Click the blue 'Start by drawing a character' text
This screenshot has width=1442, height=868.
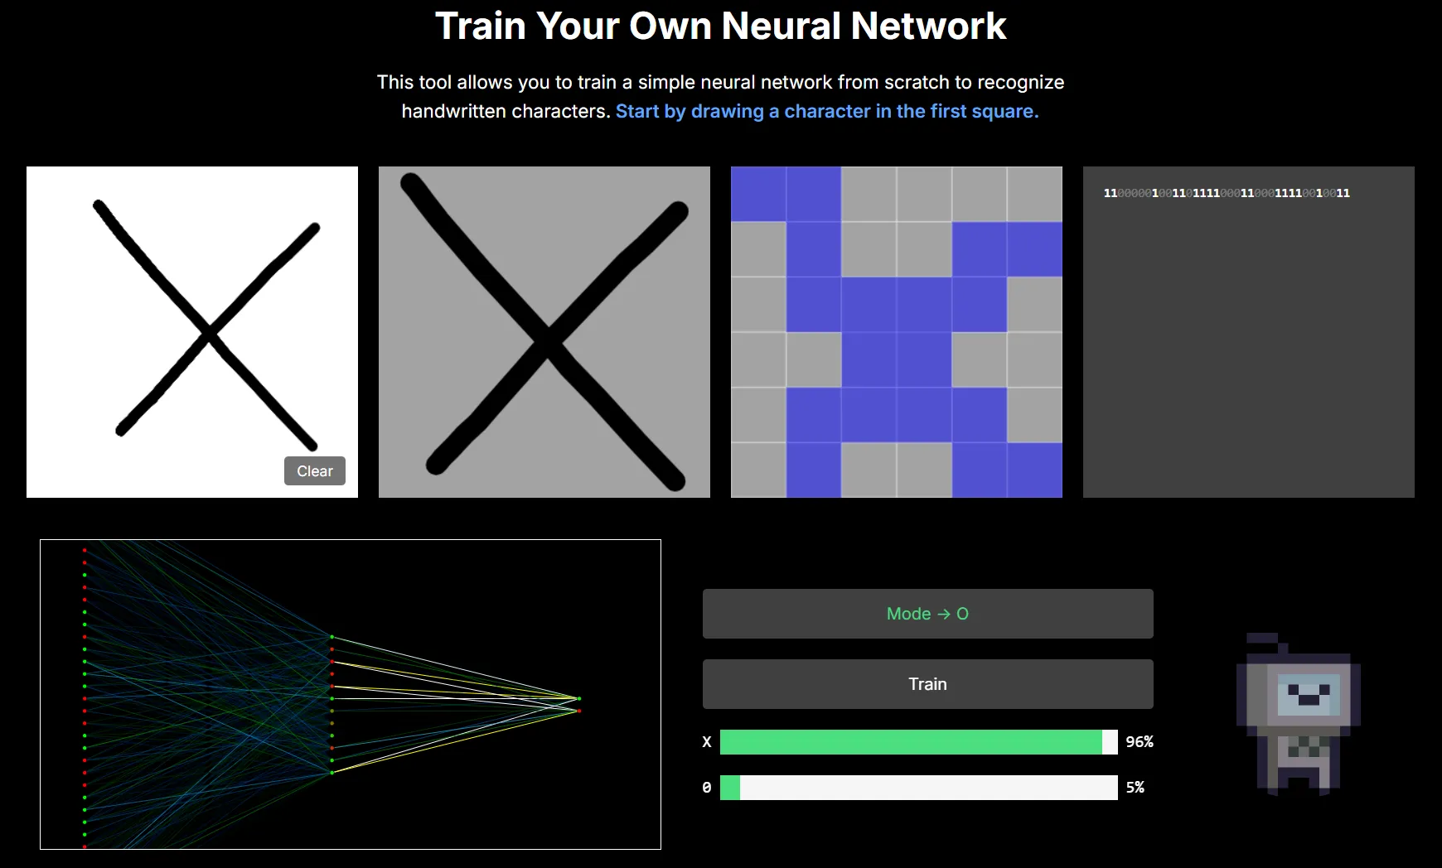click(826, 111)
